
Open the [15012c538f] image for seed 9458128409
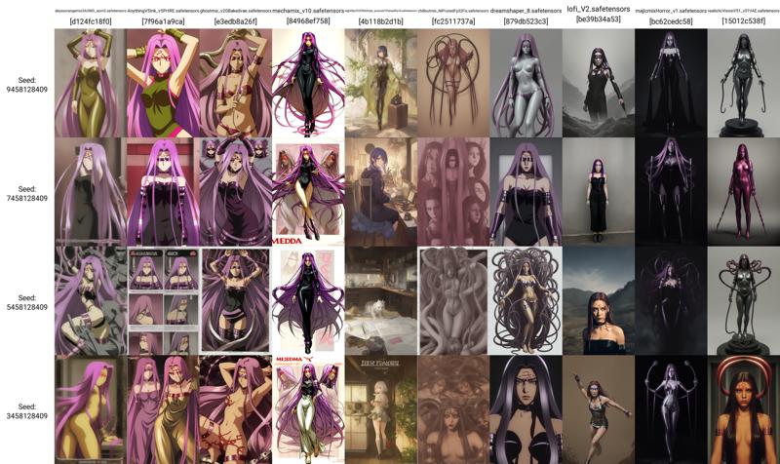(743, 83)
